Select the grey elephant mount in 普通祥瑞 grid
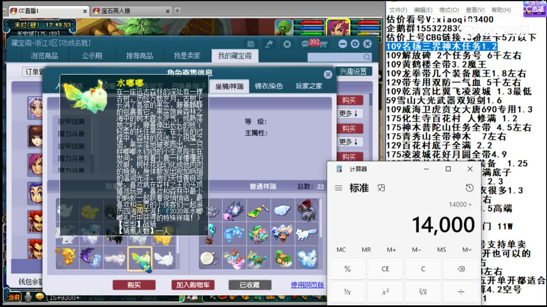This screenshot has width=547, height=307. 306,210
